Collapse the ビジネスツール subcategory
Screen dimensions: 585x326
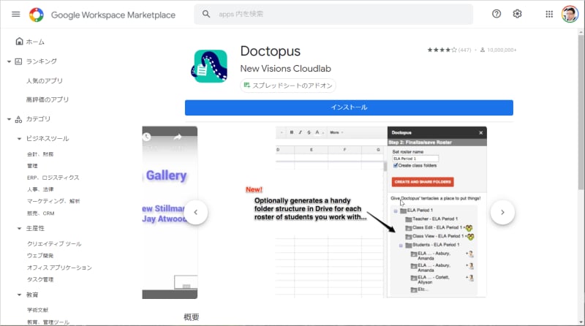click(19, 139)
